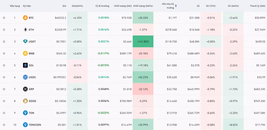Click OI value $31.50B
267x130 pixels.
click(194, 18)
